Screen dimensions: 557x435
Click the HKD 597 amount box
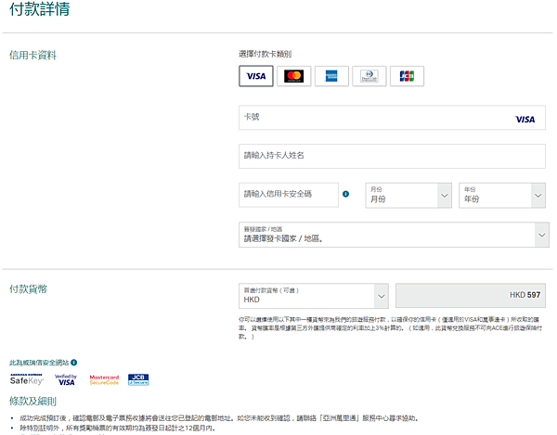tap(471, 295)
